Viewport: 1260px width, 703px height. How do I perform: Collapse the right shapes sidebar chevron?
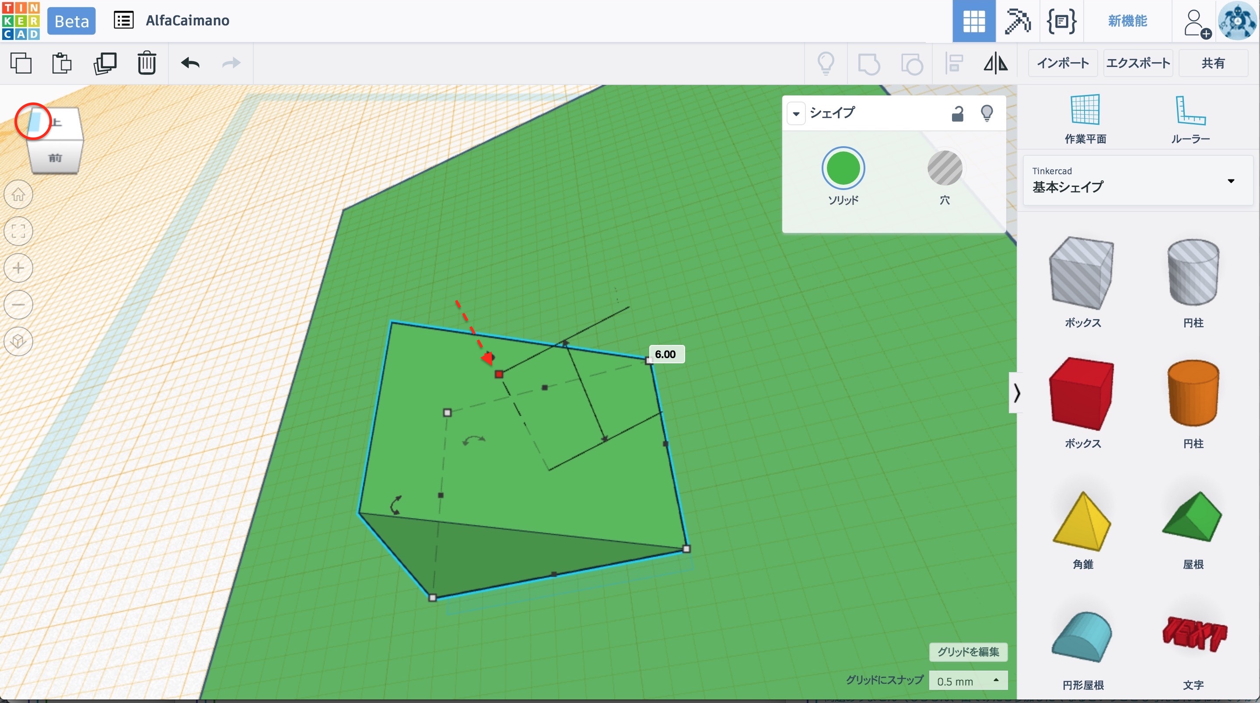coord(1016,393)
